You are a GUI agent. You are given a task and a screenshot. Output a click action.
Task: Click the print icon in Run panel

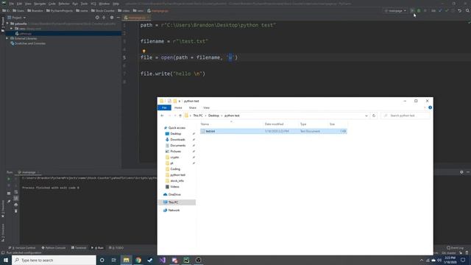[x=16, y=205]
